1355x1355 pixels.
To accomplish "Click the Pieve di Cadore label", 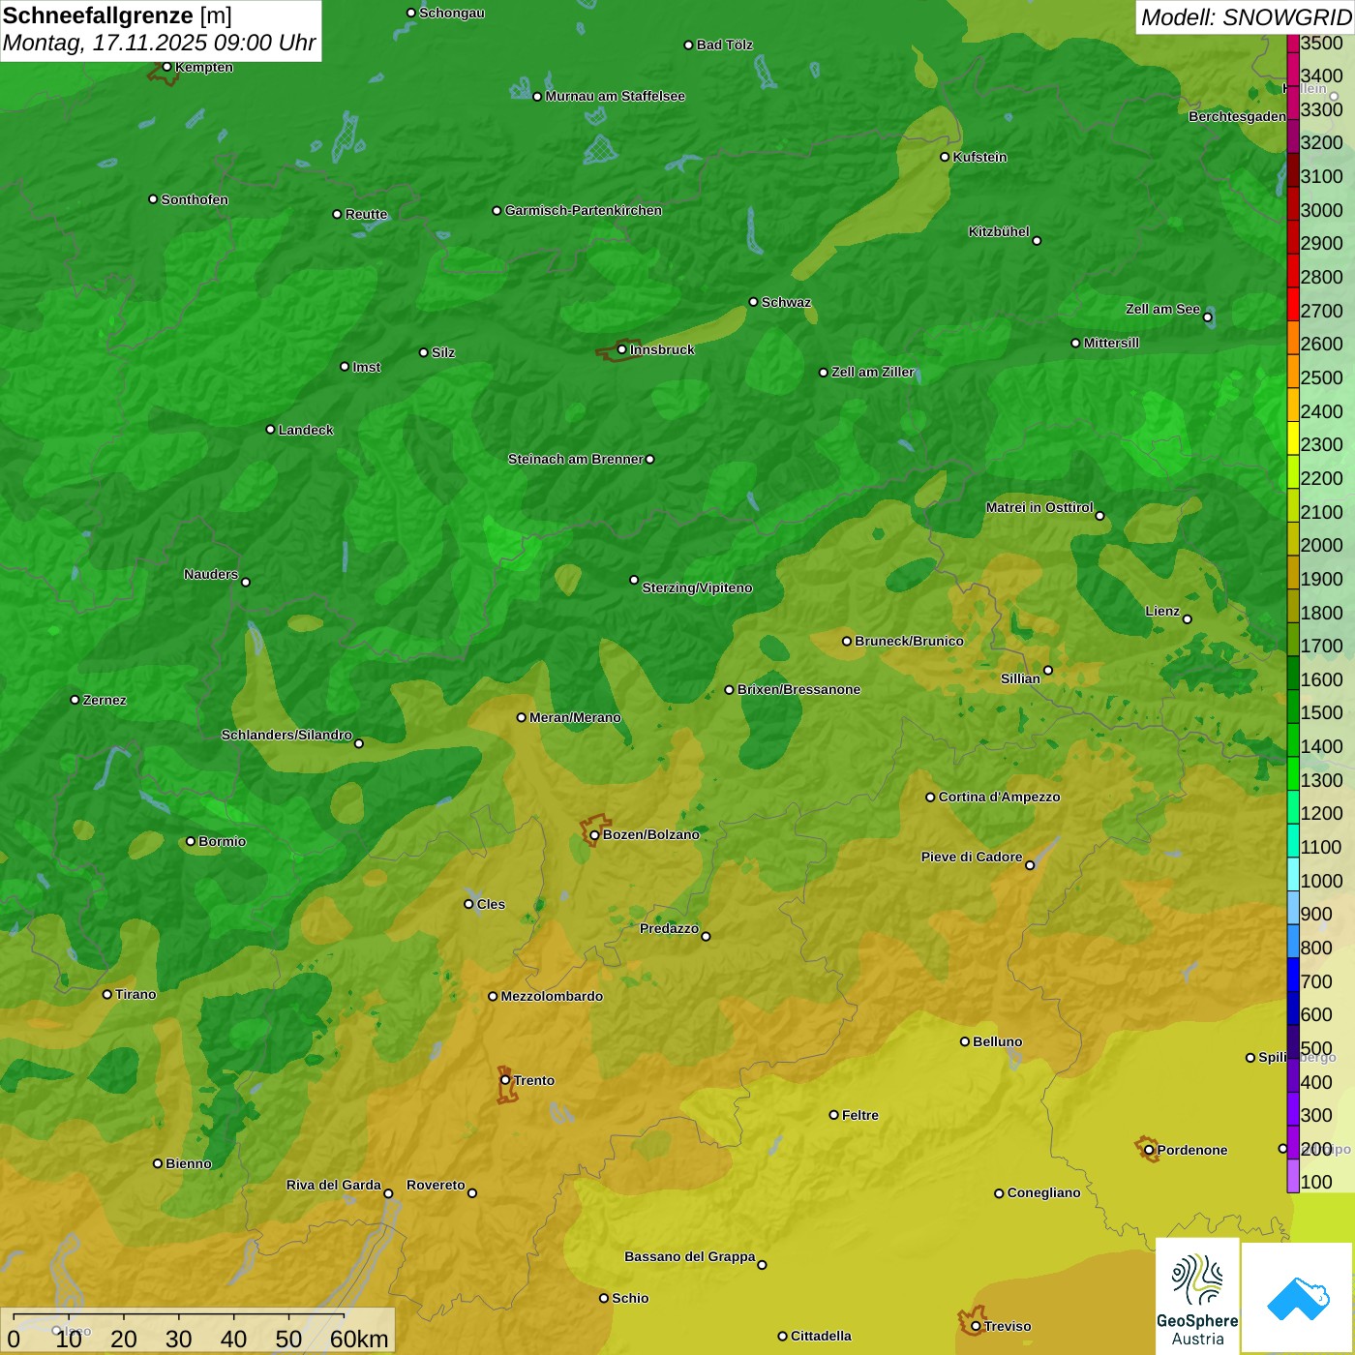I will (x=971, y=857).
